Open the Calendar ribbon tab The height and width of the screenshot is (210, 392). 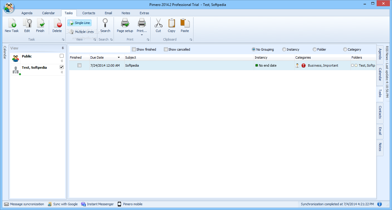tap(49, 13)
